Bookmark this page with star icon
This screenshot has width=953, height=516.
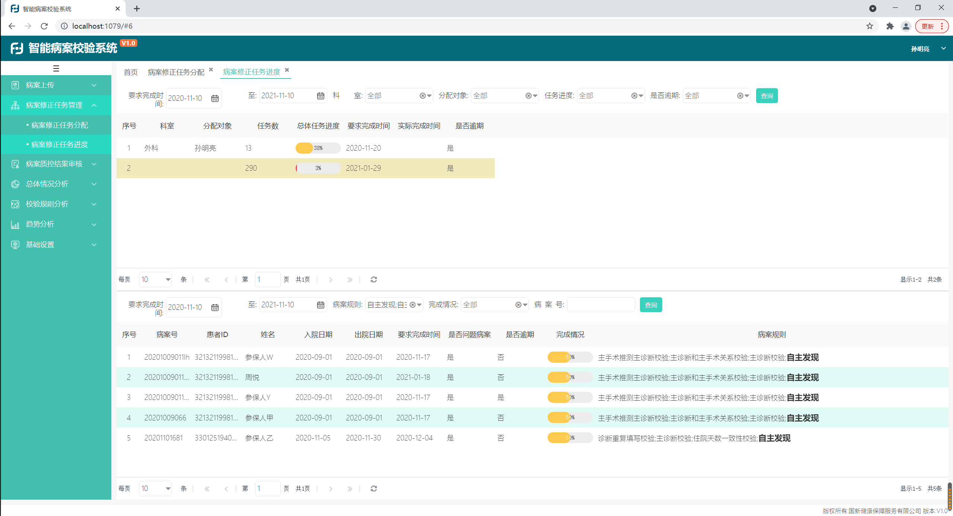(x=870, y=26)
